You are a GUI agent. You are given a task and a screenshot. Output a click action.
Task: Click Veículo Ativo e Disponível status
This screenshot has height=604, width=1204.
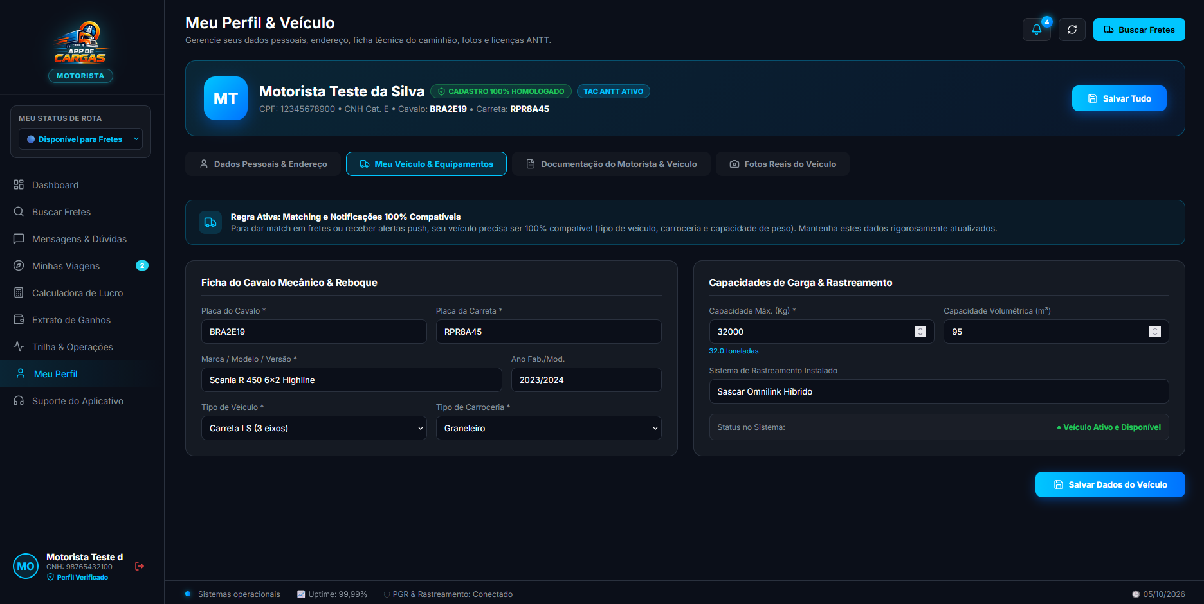(1109, 427)
